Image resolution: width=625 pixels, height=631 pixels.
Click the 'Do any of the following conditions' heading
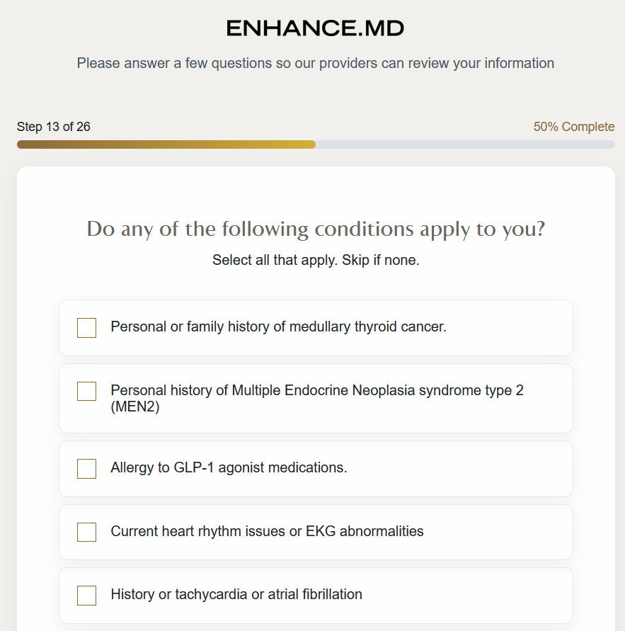(x=316, y=229)
